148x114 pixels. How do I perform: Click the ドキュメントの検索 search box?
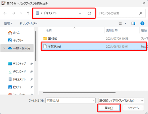pos(121,13)
